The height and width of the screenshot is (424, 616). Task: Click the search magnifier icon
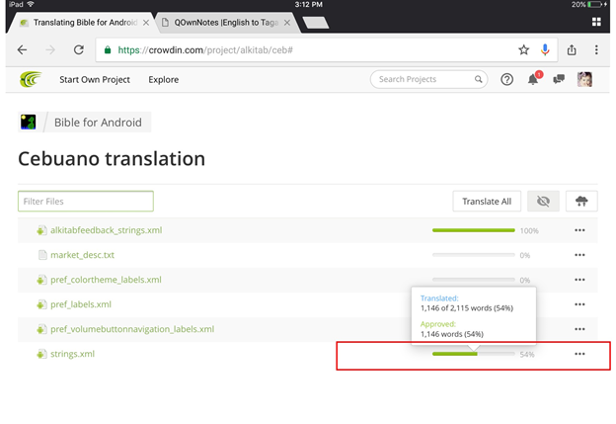478,79
